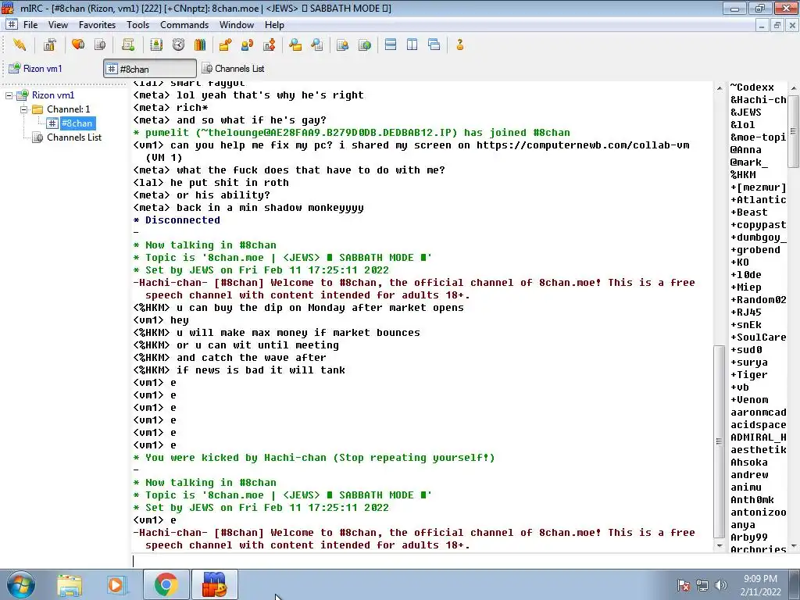This screenshot has height=600, width=800.
Task: Select Channels List in the treebar
Action: tap(74, 137)
